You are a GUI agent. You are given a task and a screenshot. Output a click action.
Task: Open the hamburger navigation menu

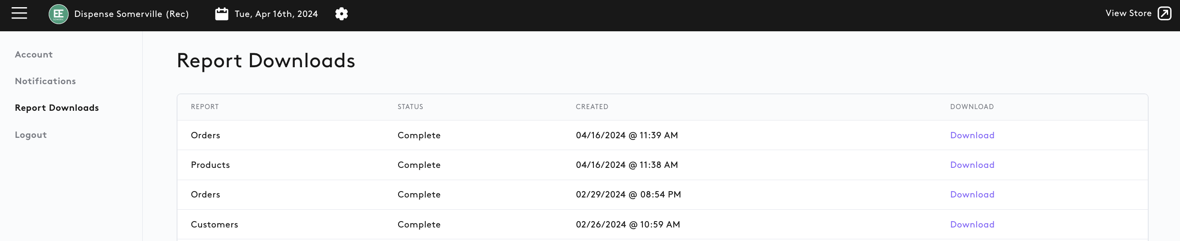click(x=19, y=14)
